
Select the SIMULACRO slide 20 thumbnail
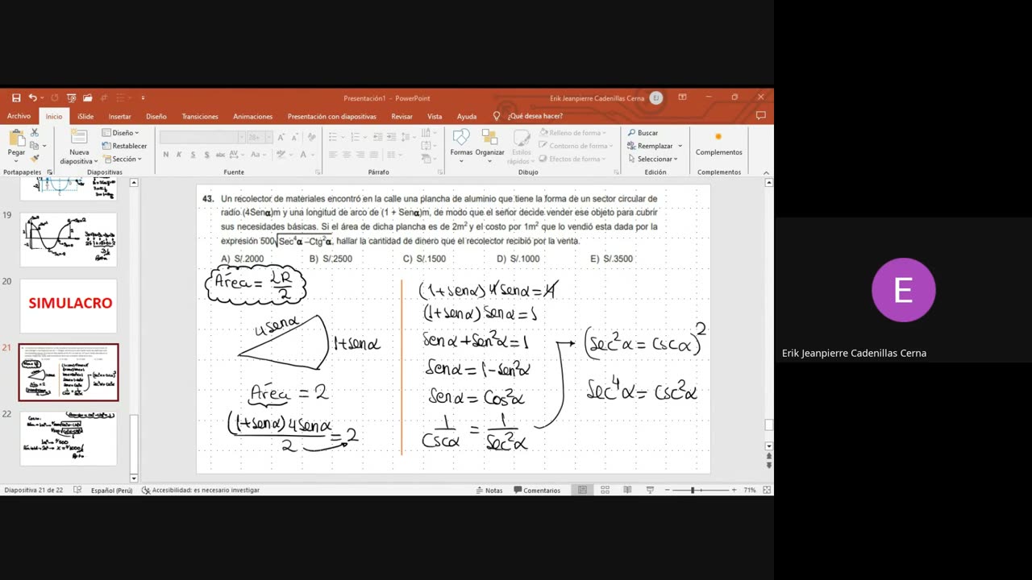pyautogui.click(x=69, y=306)
